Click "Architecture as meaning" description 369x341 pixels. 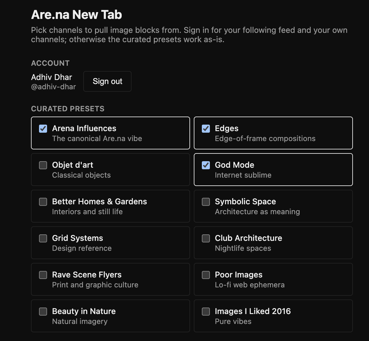point(257,212)
